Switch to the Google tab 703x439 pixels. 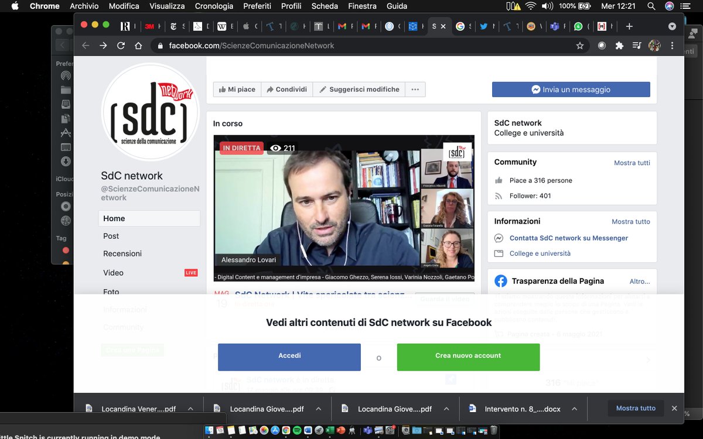click(465, 26)
